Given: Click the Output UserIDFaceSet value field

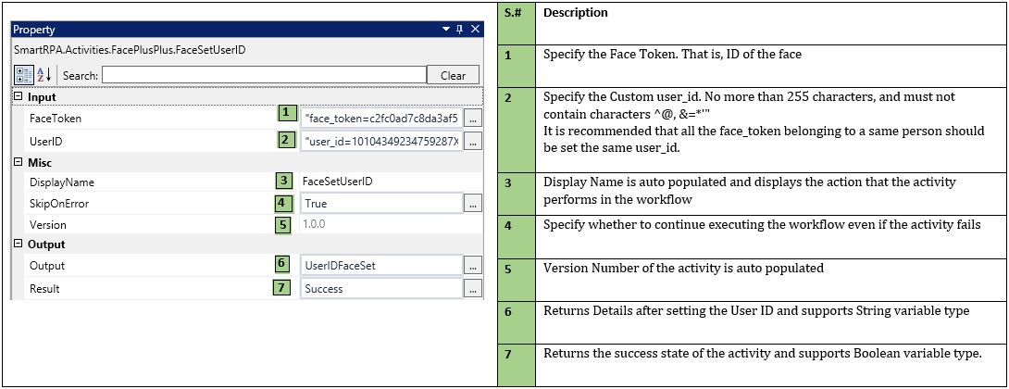Looking at the screenshot, I should pyautogui.click(x=380, y=266).
